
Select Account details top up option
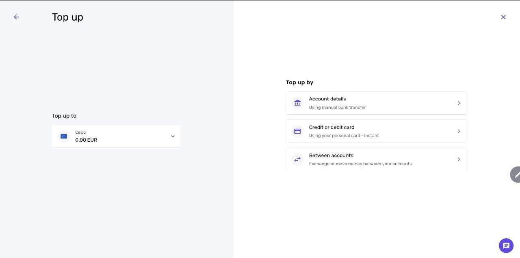point(377,103)
